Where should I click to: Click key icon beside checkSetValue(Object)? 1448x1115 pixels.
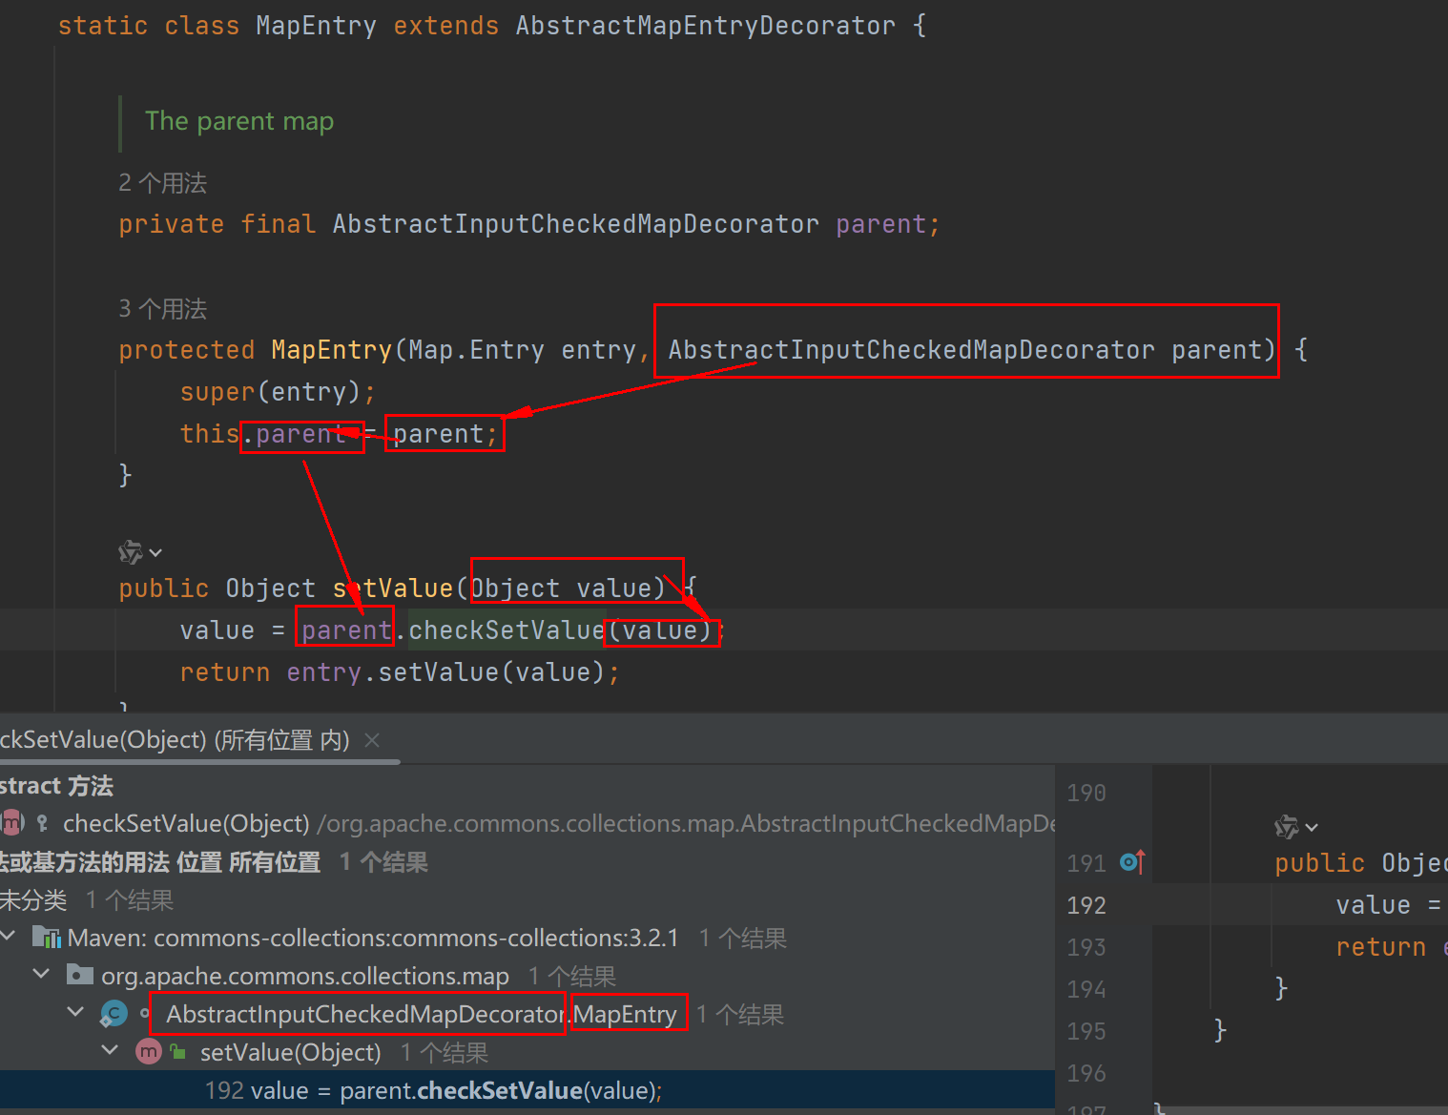click(x=42, y=823)
